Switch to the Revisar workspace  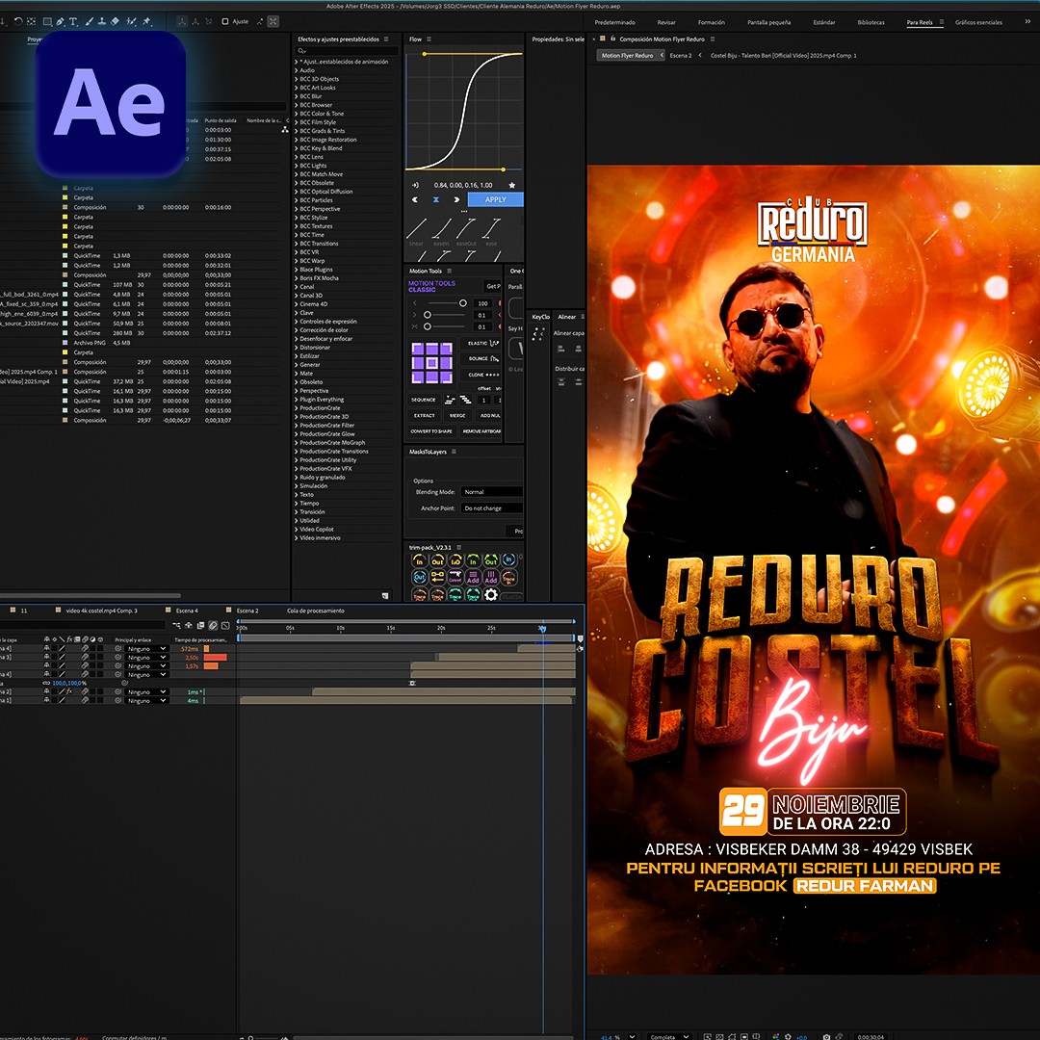(666, 22)
